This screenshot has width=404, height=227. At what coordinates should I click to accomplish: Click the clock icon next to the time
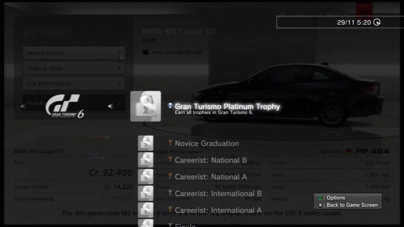[x=377, y=22]
